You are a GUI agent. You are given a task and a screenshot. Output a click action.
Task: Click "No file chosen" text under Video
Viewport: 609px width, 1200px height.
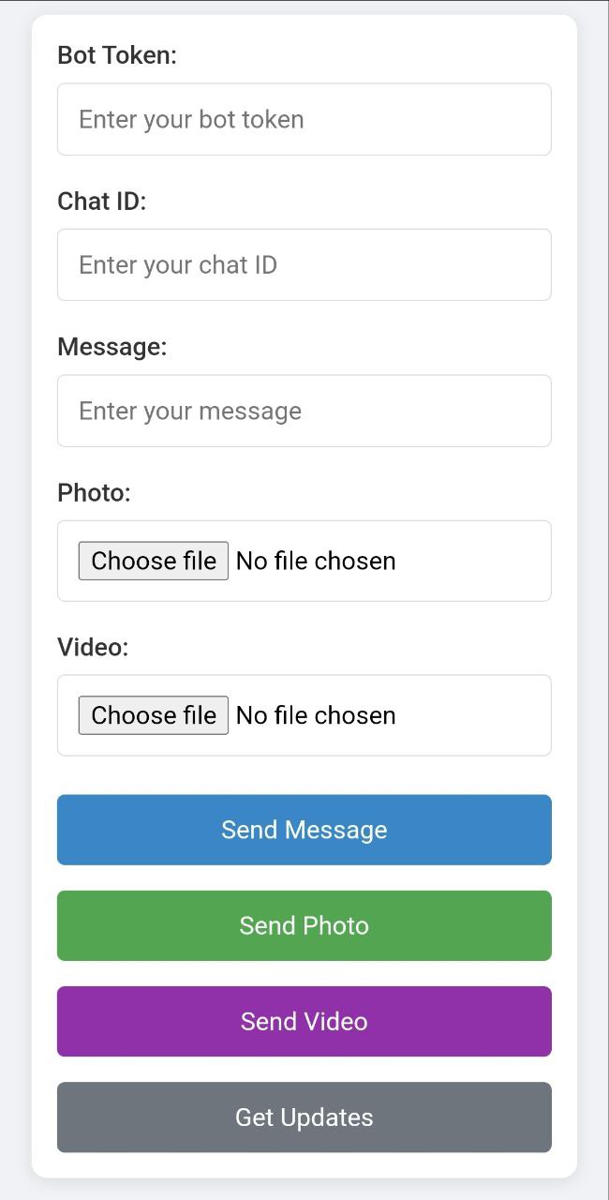[316, 715]
